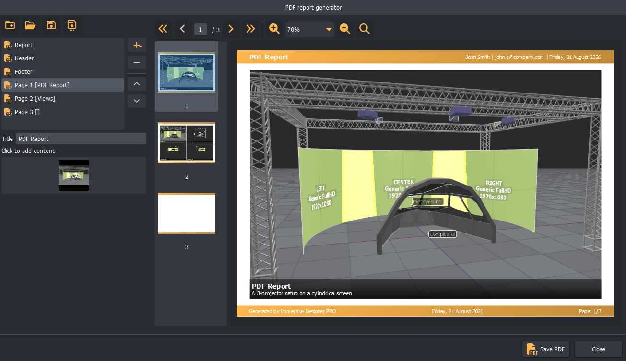
Task: Click 'Generated by Immersive Designer PRO' footer text
Action: [293, 311]
